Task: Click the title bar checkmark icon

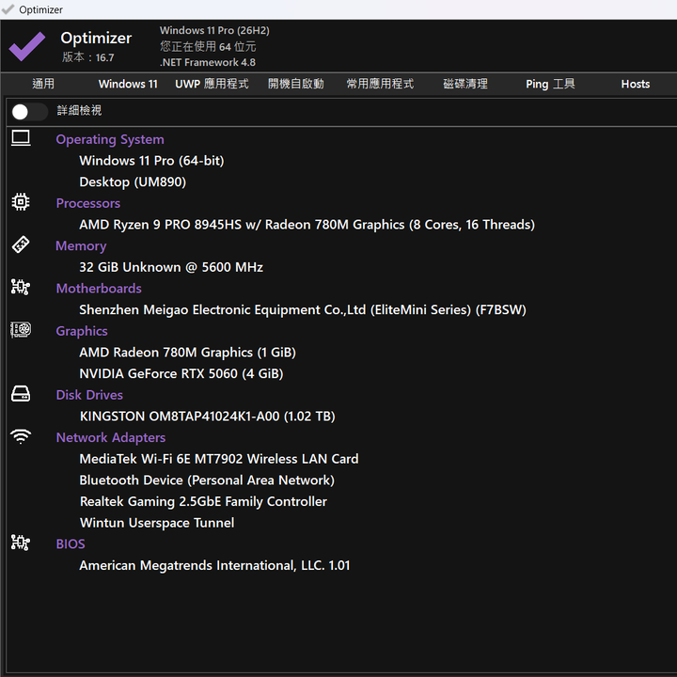Action: (x=8, y=9)
